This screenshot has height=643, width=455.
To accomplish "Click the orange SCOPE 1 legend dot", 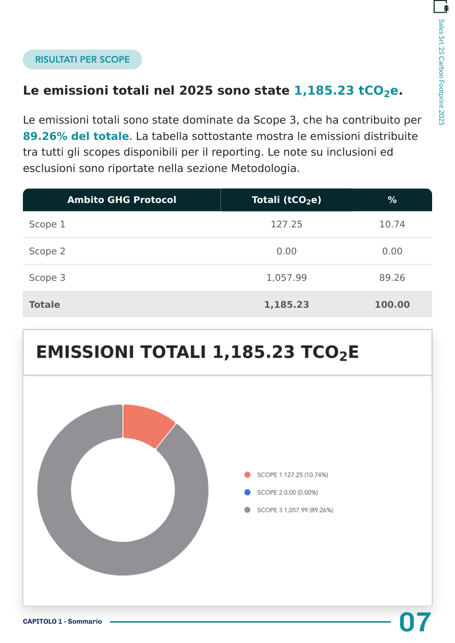I will click(x=247, y=475).
